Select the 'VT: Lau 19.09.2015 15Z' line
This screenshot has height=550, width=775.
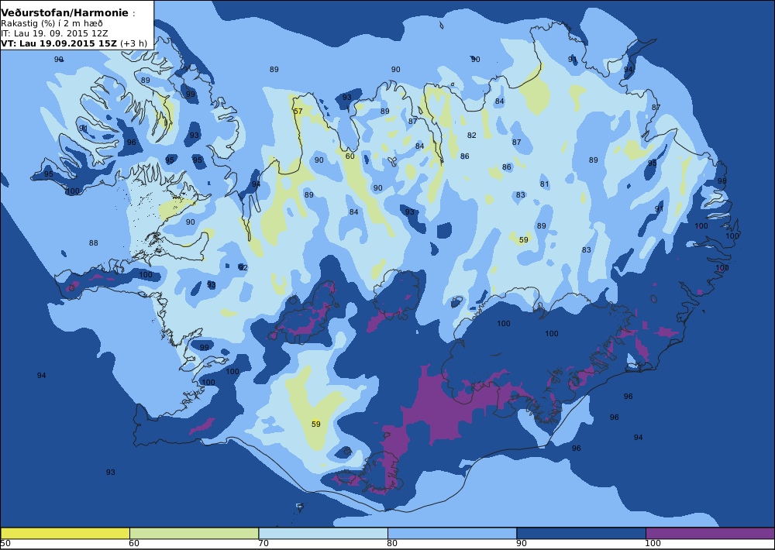coord(59,43)
